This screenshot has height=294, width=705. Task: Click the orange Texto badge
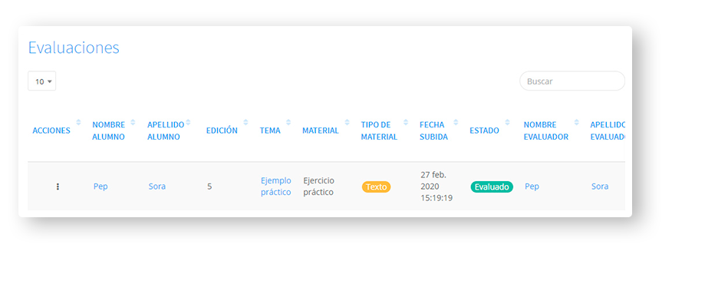click(x=377, y=187)
